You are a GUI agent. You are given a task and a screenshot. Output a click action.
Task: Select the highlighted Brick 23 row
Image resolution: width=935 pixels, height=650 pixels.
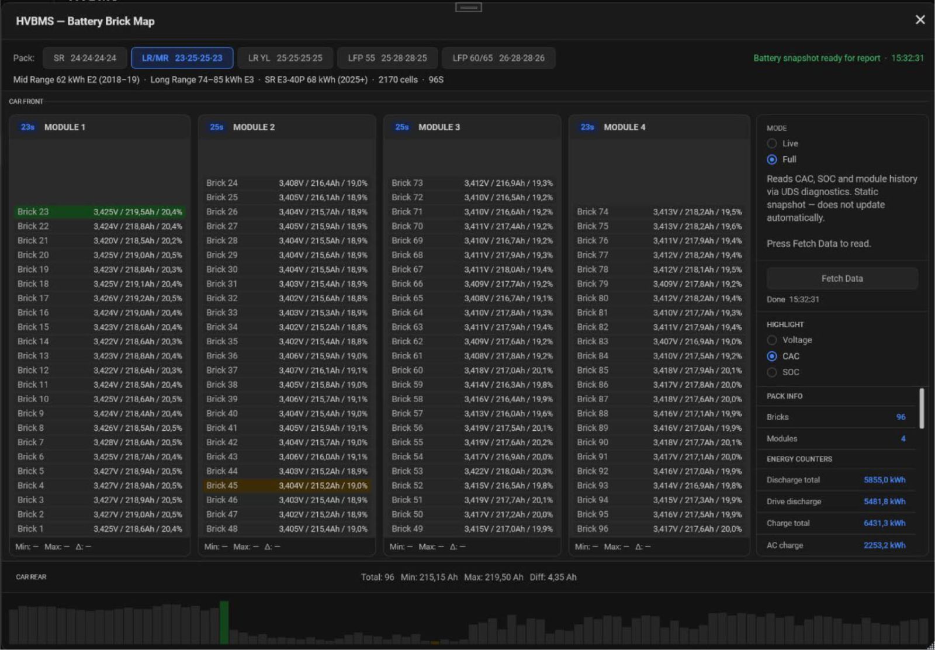pyautogui.click(x=99, y=212)
